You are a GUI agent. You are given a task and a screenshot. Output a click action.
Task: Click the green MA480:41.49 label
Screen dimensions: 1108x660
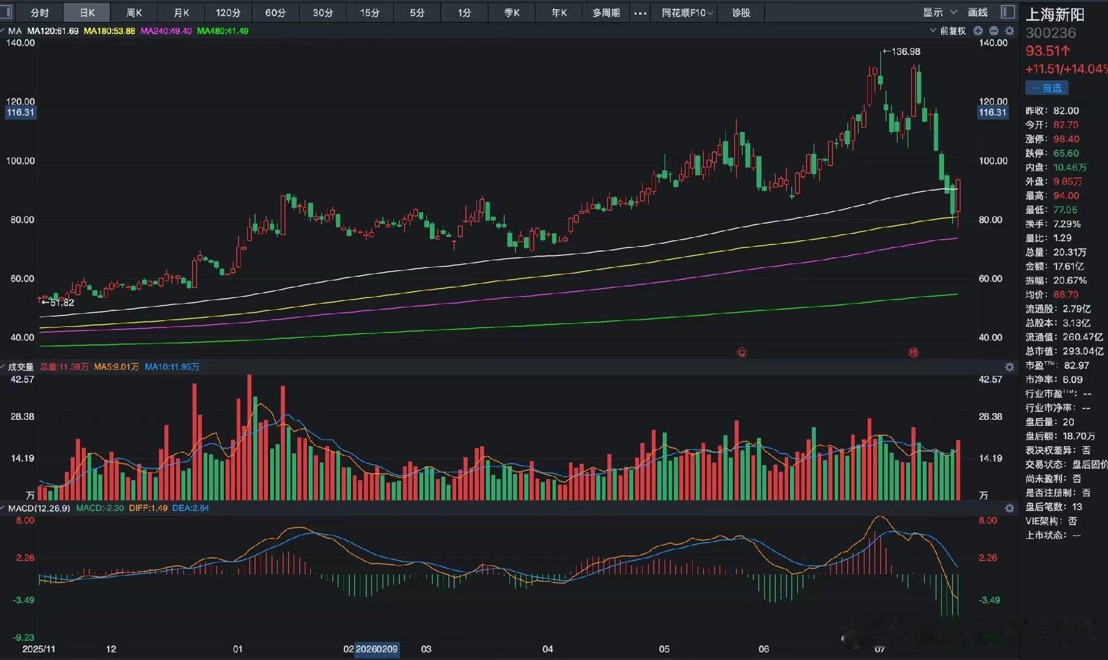[223, 31]
